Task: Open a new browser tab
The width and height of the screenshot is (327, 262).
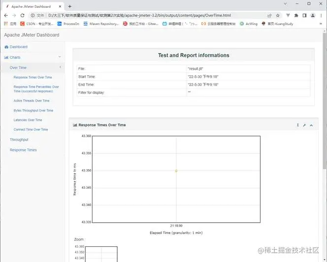Action: [70, 6]
